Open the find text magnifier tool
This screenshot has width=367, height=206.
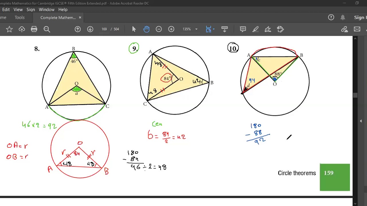(x=47, y=29)
